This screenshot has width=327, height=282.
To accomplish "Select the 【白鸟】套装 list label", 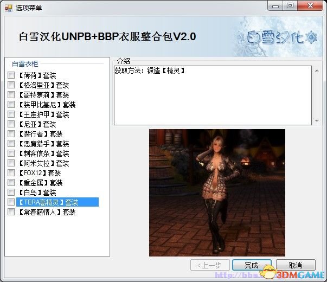I will tap(37, 193).
